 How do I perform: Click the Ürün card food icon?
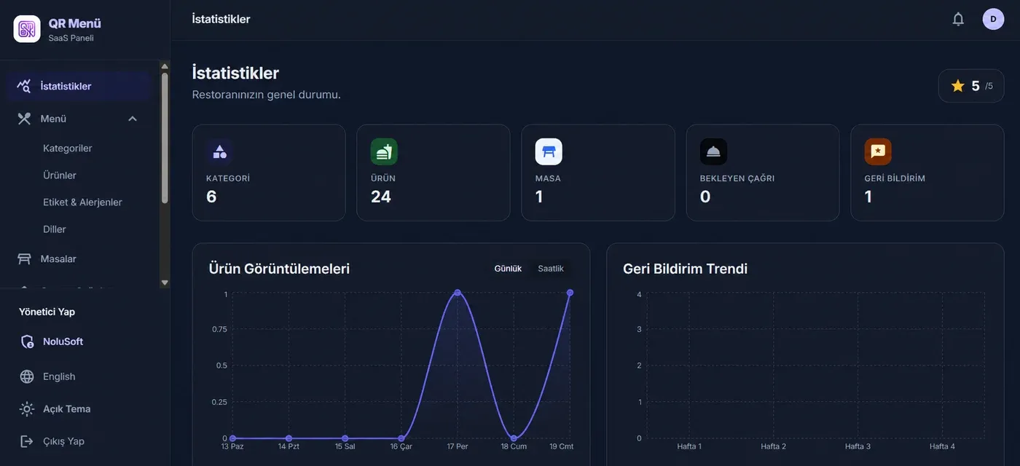[384, 151]
